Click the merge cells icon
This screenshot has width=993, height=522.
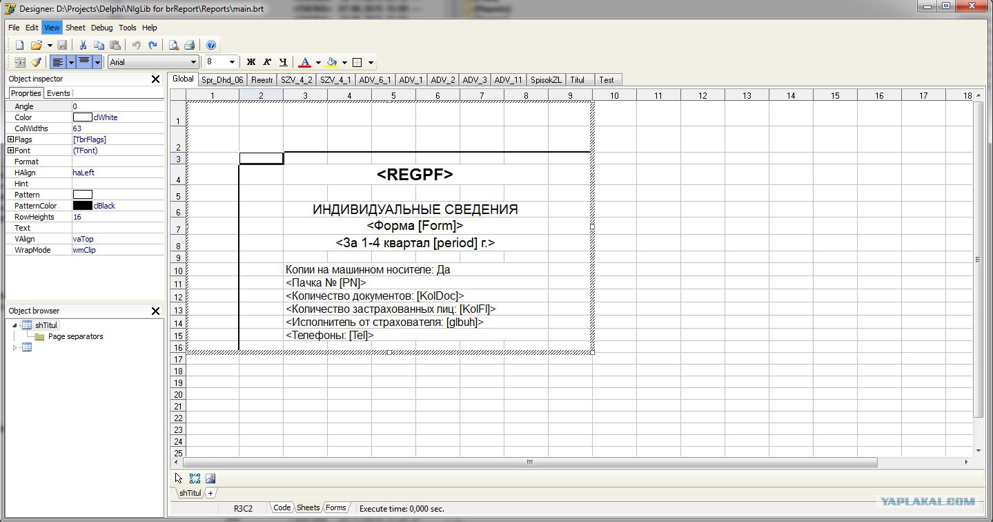pyautogui.click(x=20, y=62)
